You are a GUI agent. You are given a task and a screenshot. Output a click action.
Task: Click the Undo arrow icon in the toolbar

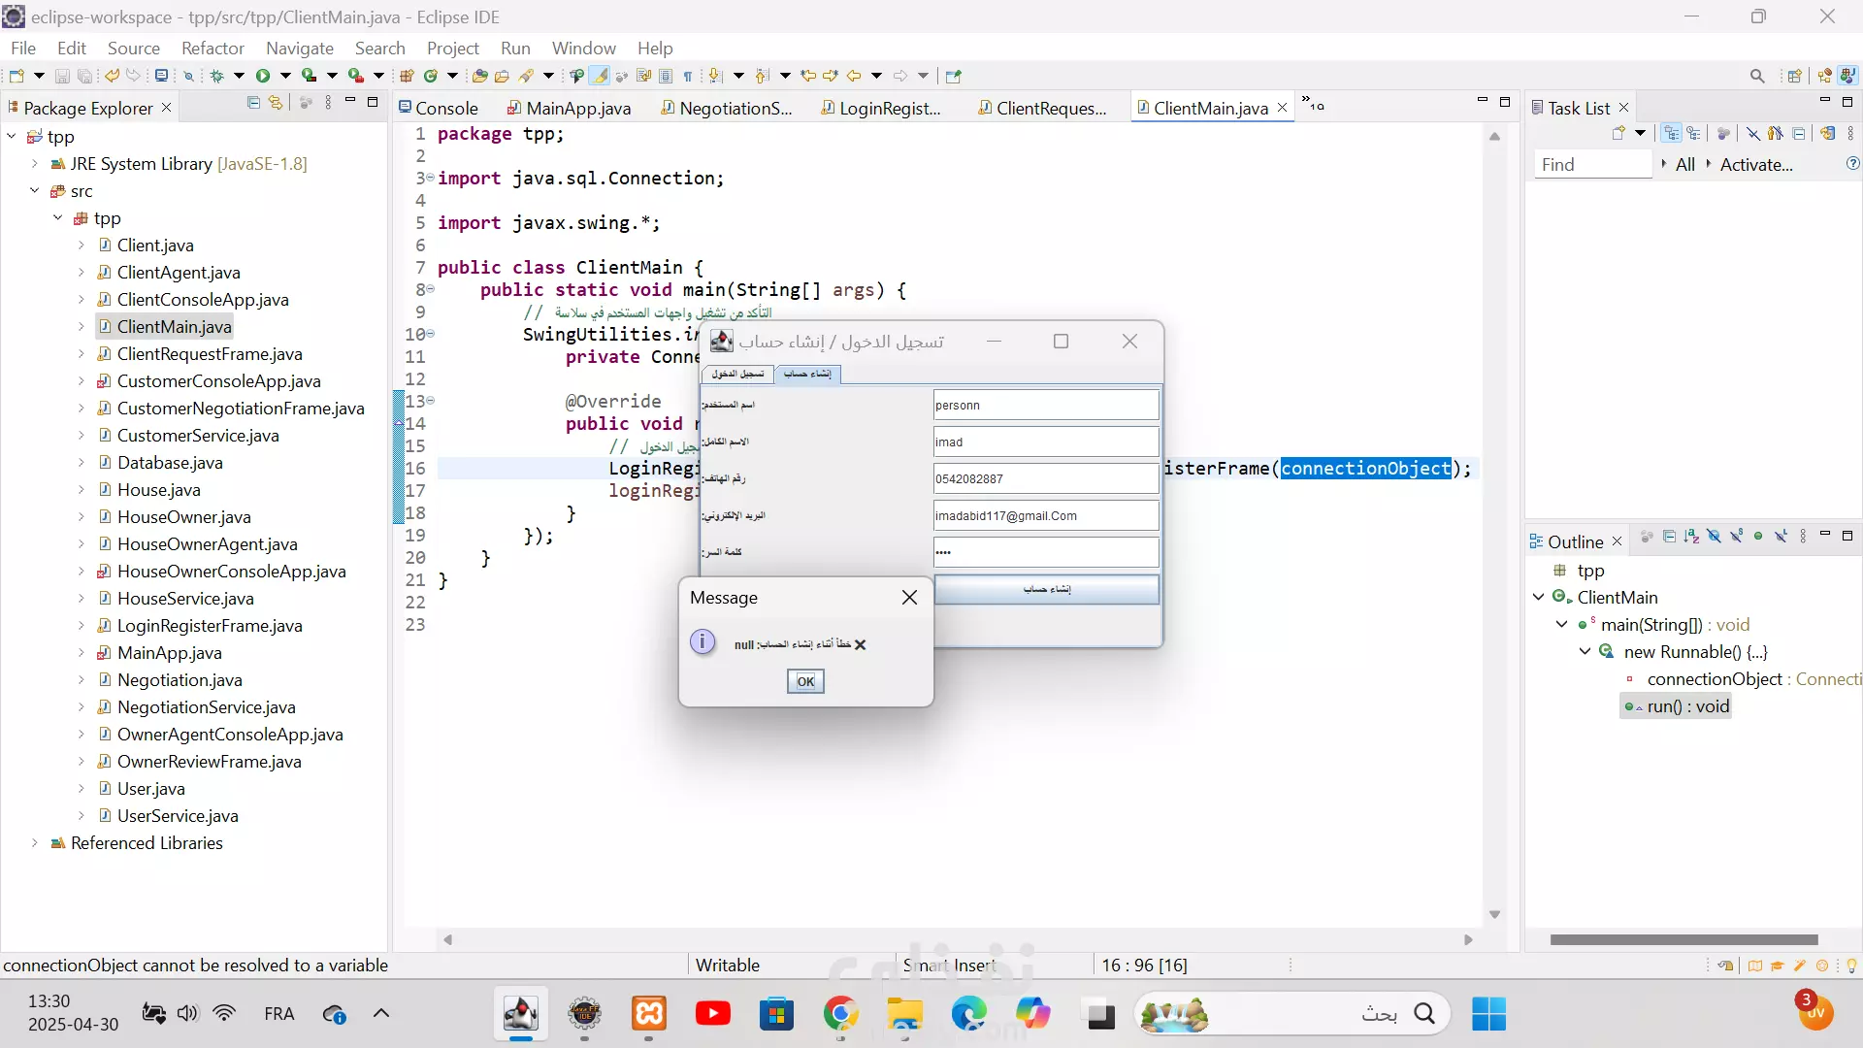(113, 76)
